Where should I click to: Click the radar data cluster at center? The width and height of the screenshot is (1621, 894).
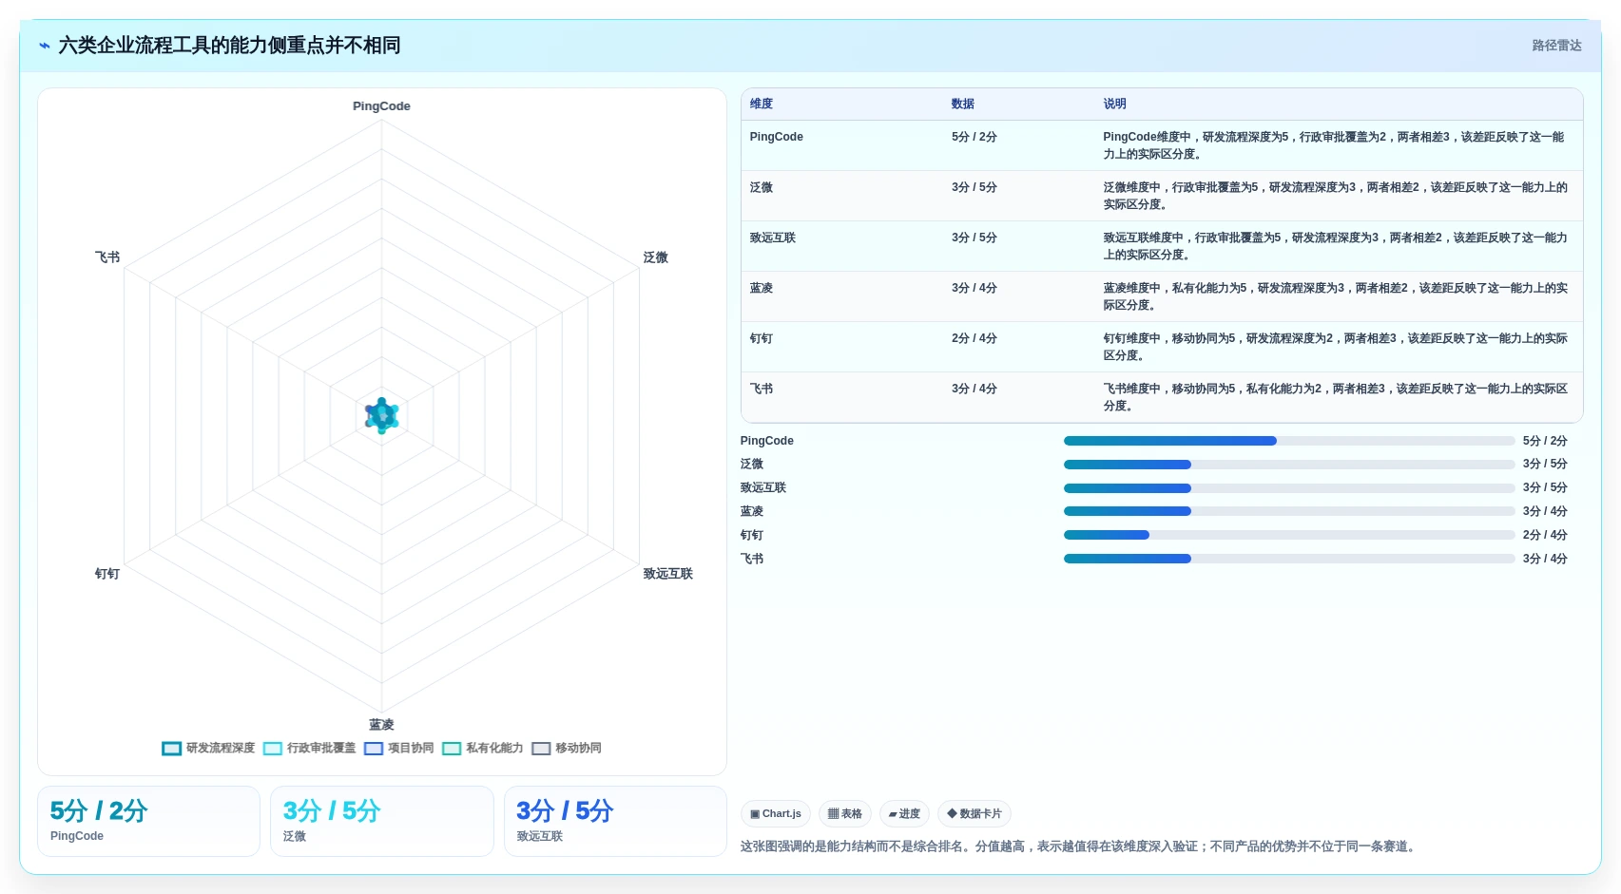(382, 416)
